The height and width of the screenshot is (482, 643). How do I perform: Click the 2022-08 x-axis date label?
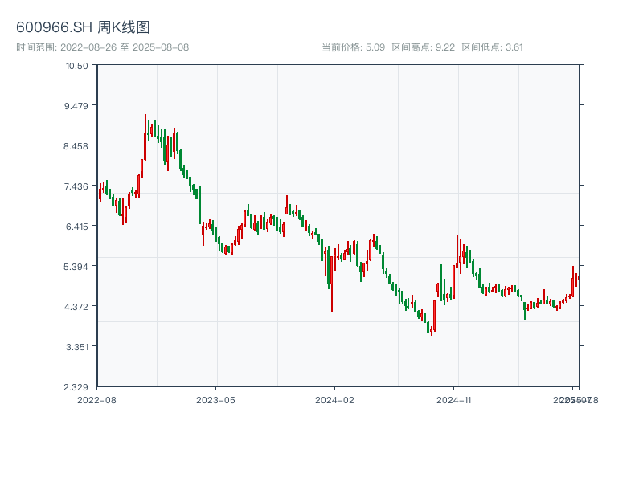pyautogui.click(x=96, y=399)
